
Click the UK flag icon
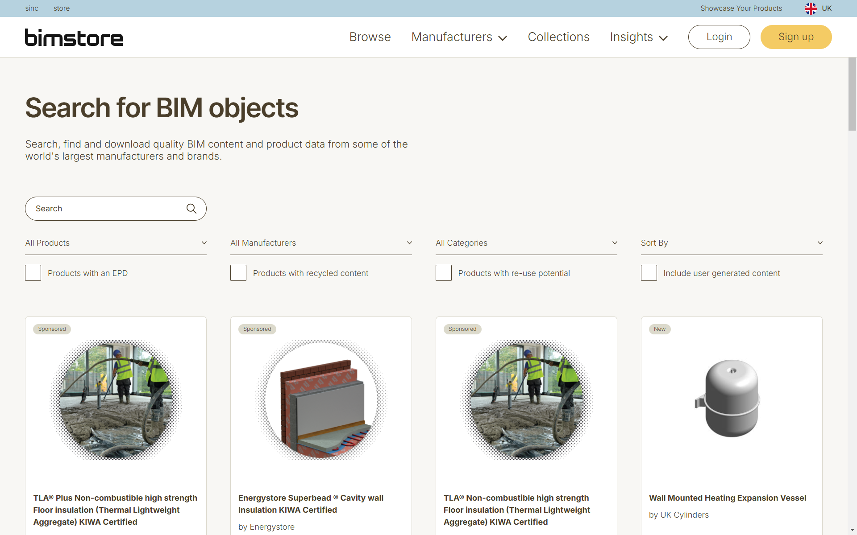click(x=811, y=8)
